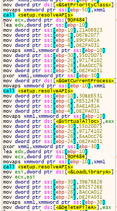Click the 'mov ecx,esi' instruction
Viewport: 117px width, 211px height.
pos(19,177)
